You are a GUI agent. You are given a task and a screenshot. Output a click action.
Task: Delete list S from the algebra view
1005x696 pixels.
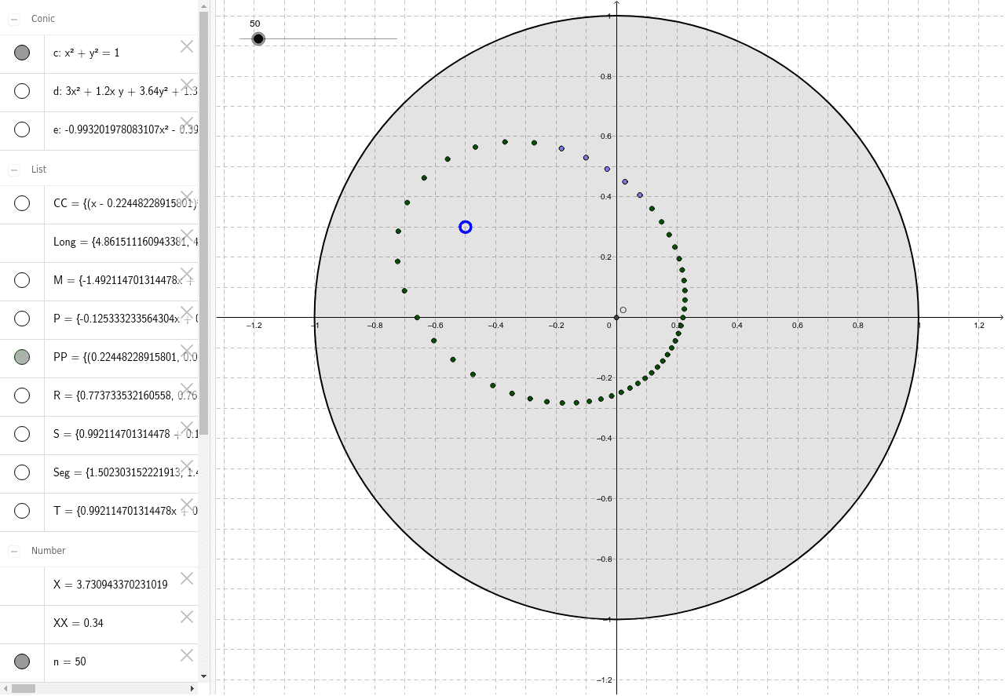187,428
